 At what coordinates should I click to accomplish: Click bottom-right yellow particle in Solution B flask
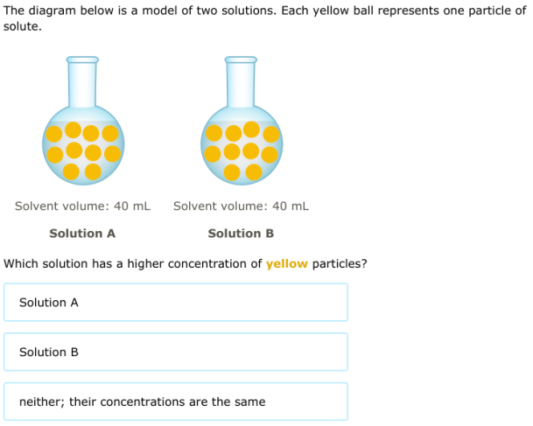pos(254,171)
